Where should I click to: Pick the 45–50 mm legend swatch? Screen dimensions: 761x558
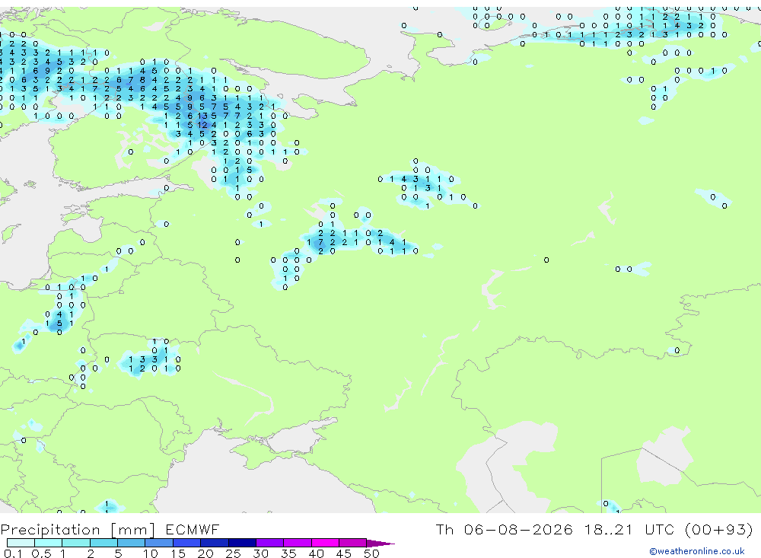coord(353,543)
